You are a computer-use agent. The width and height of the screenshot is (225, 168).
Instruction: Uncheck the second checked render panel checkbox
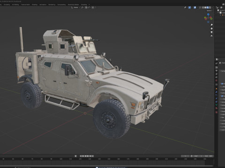click(x=222, y=96)
